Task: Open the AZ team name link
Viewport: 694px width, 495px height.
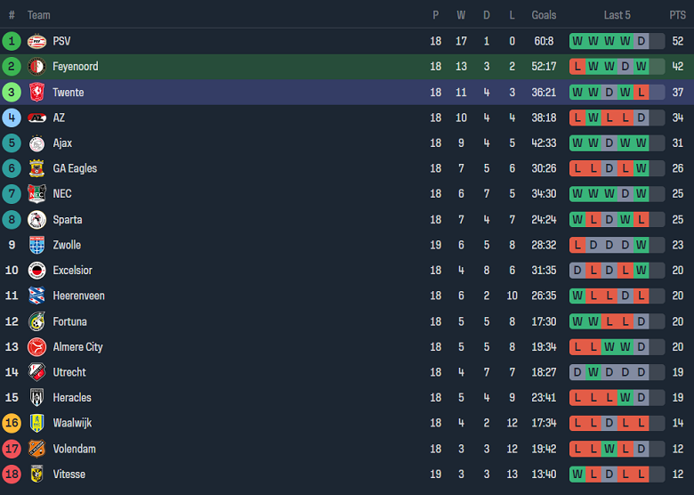Action: tap(59, 118)
